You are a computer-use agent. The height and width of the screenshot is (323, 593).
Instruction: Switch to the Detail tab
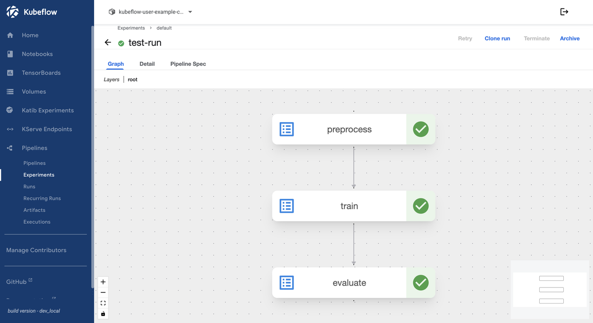[147, 64]
